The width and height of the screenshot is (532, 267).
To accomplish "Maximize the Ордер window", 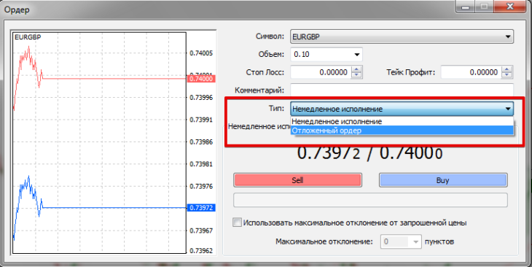I will tap(484, 7).
